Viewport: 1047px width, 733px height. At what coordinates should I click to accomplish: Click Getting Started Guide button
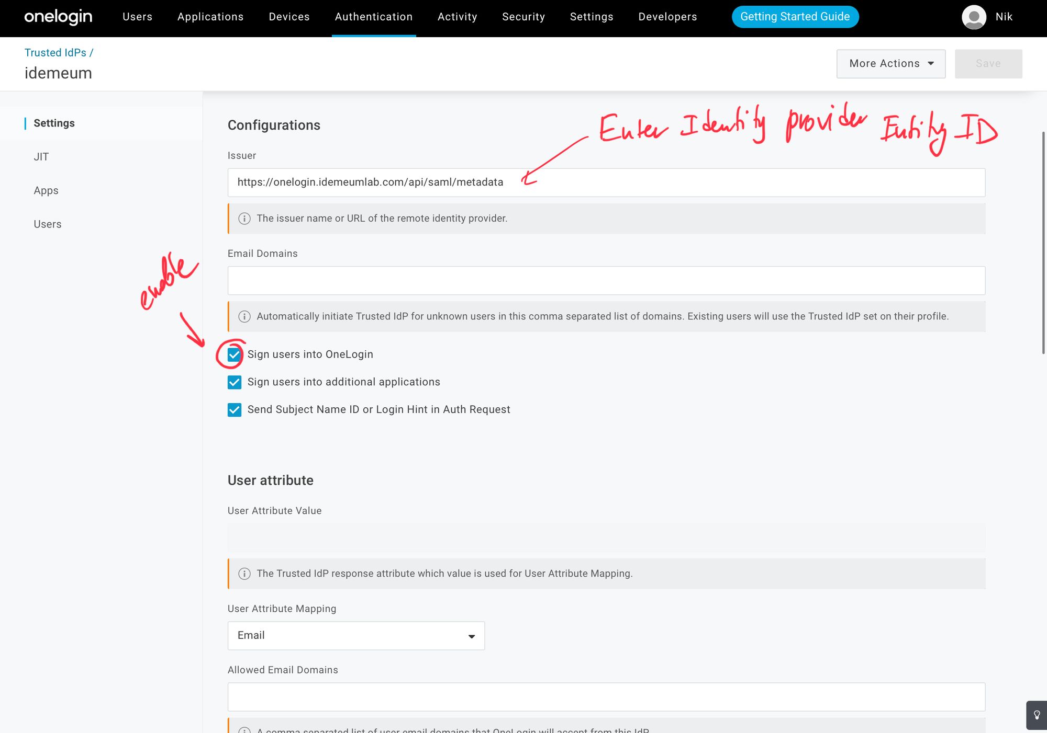click(x=795, y=17)
